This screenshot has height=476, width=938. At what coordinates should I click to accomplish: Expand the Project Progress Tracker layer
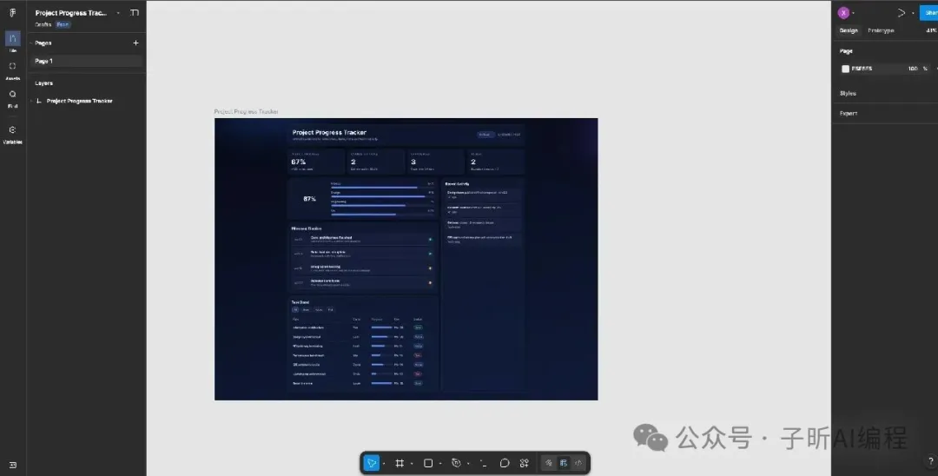pyautogui.click(x=31, y=101)
